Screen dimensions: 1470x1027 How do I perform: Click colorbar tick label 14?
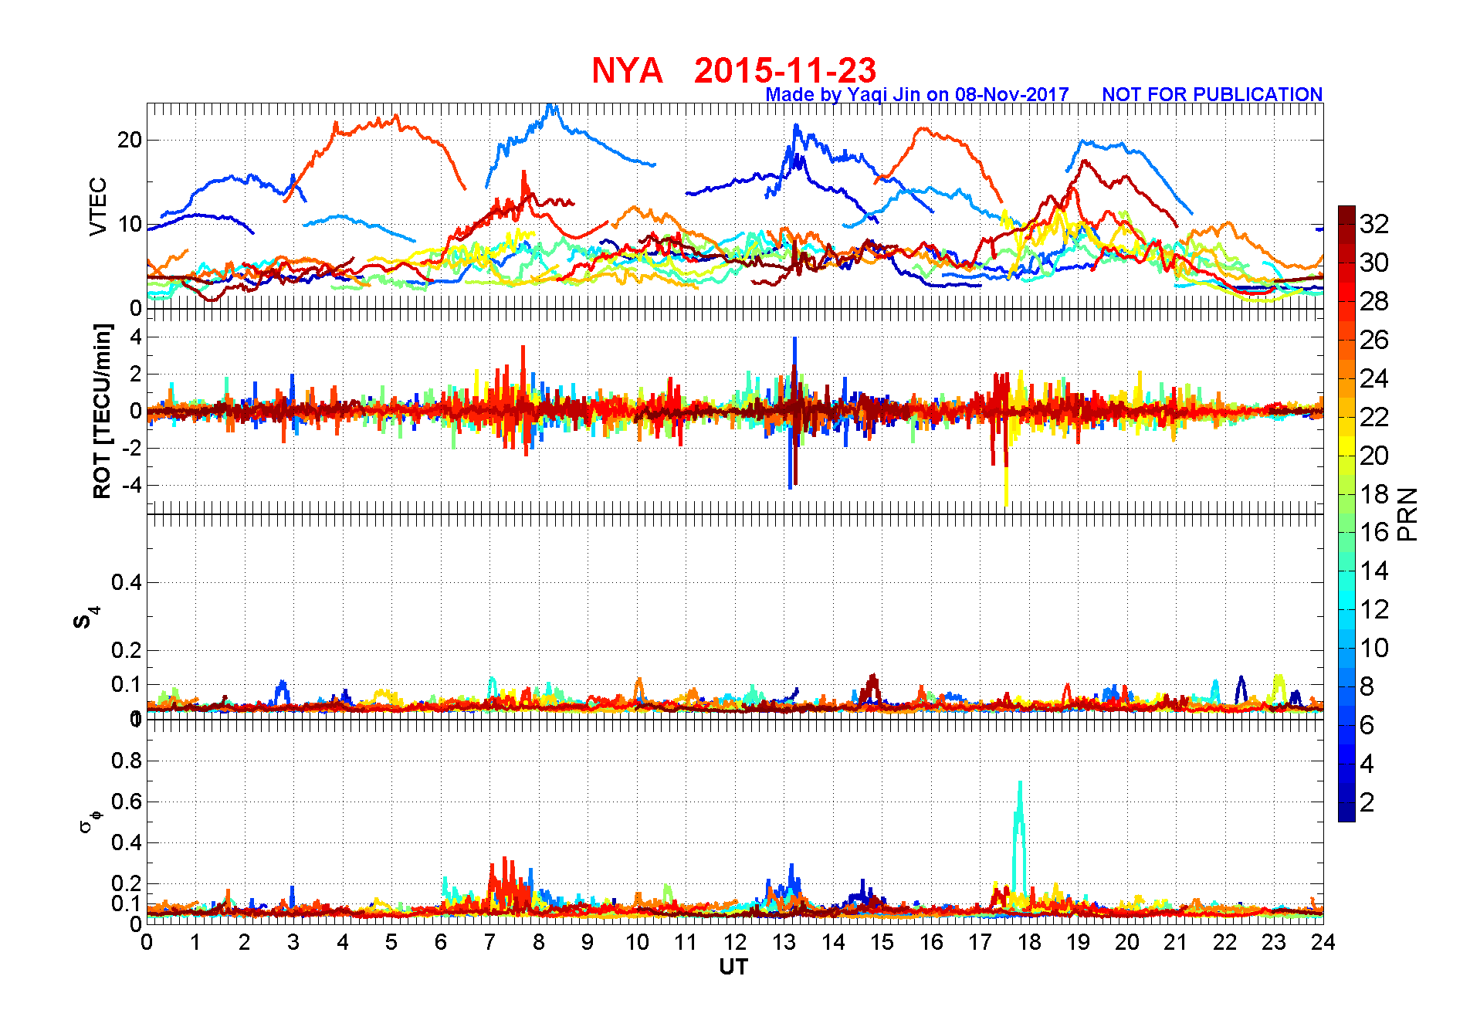(x=1374, y=571)
